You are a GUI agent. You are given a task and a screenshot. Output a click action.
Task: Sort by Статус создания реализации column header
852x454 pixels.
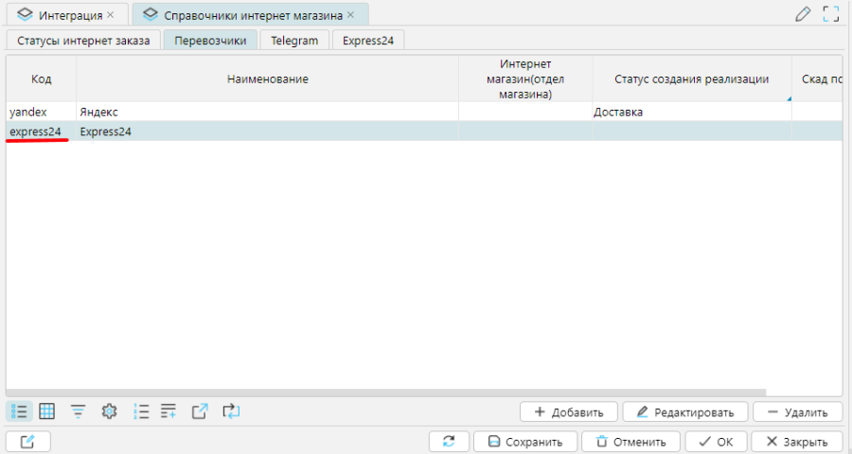[x=691, y=79]
